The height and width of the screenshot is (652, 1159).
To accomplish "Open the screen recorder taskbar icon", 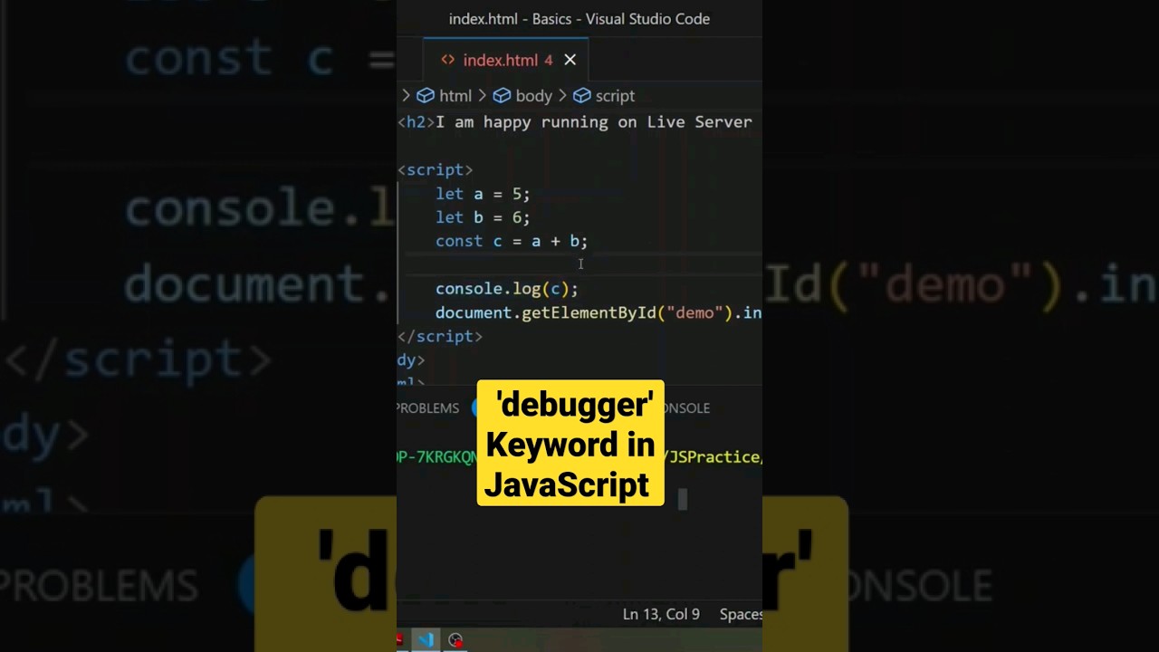I will [455, 640].
